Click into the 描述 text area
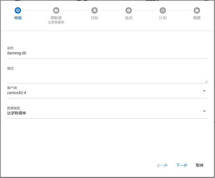The image size is (215, 178). 107,77
